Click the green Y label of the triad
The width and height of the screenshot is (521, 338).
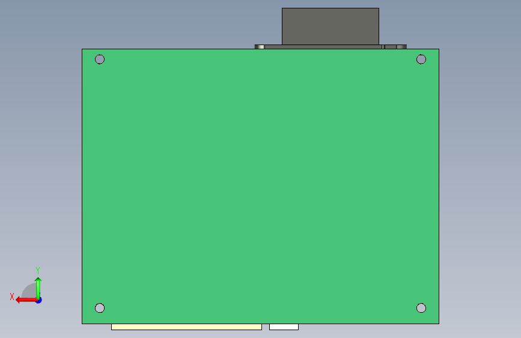coord(38,270)
